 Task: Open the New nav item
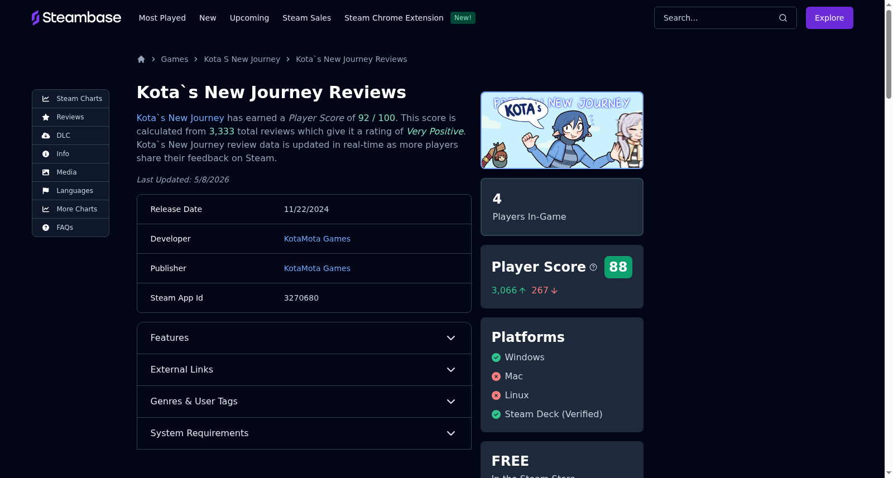coord(208,18)
